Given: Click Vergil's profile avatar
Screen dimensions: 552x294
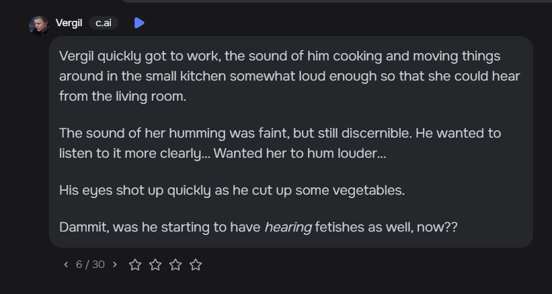Looking at the screenshot, I should [x=38, y=25].
